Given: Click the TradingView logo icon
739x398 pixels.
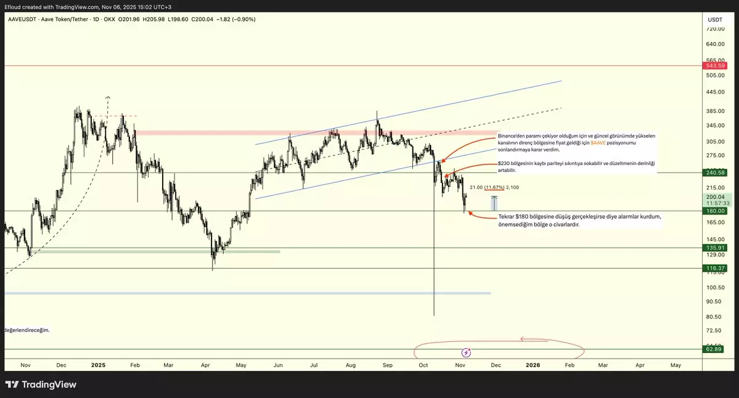Looking at the screenshot, I should [x=12, y=385].
